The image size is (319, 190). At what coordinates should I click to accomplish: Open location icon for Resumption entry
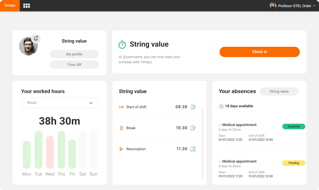pos(193,149)
